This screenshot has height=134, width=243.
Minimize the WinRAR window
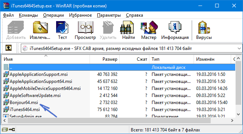(x=201, y=6)
